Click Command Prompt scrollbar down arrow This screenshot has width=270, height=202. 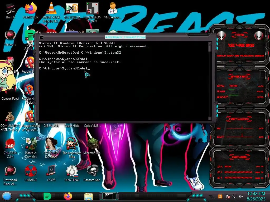tap(210, 119)
